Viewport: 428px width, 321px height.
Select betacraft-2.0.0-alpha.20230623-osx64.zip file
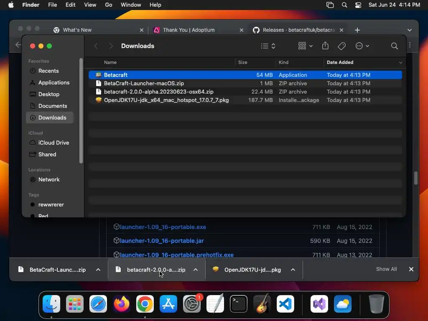click(245, 92)
